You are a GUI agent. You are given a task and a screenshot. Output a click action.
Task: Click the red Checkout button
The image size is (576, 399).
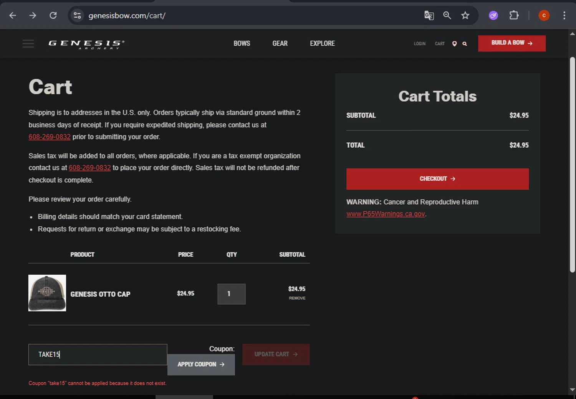point(437,179)
